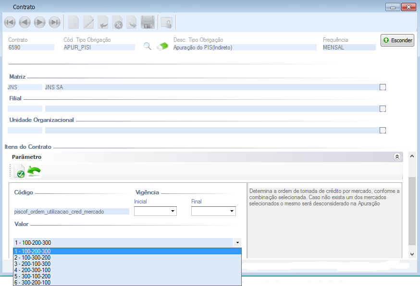The image size is (420, 286).
Task: Toggle the Valor combo box arrow
Action: [x=237, y=243]
